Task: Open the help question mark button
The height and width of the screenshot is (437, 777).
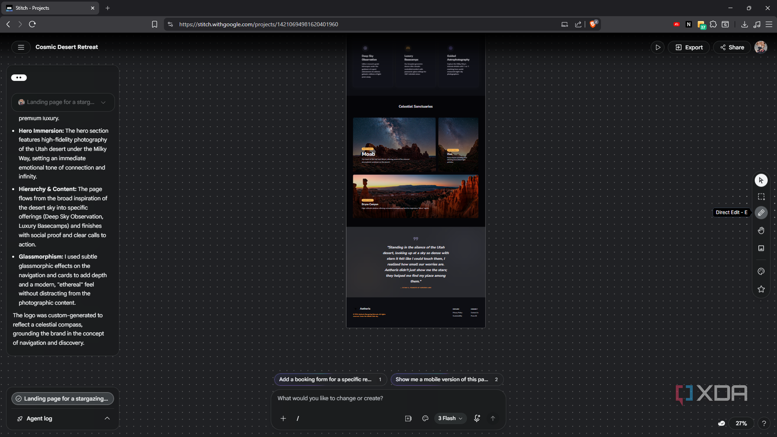Action: click(x=764, y=423)
